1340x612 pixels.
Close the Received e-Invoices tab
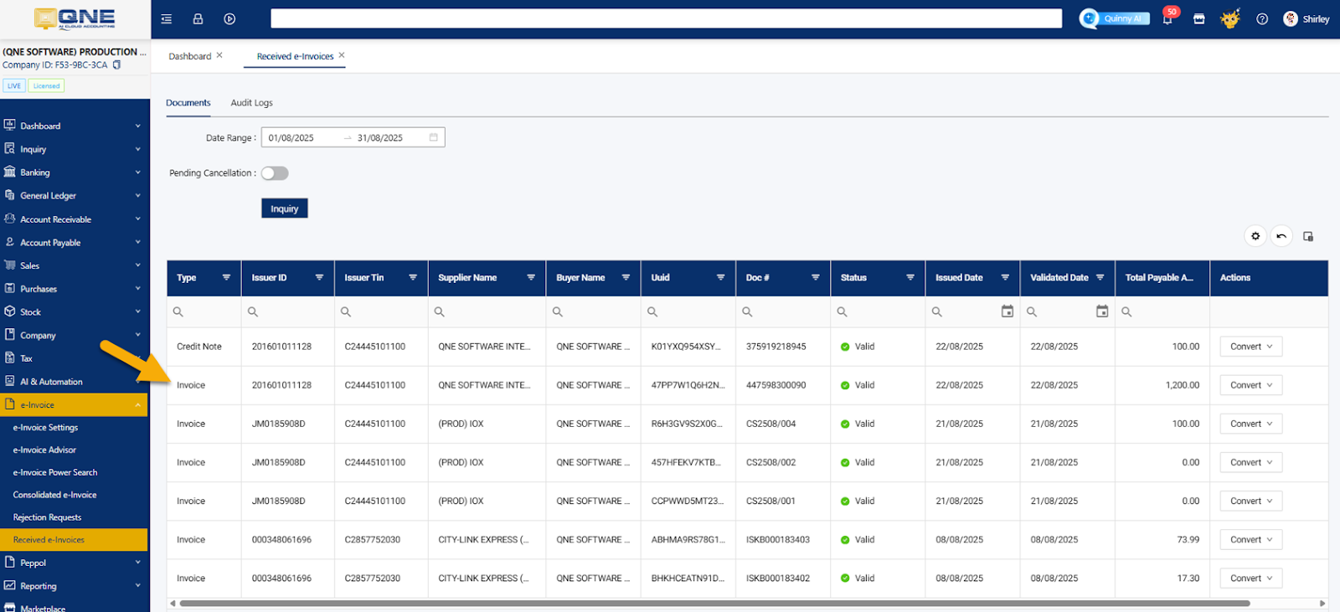342,55
